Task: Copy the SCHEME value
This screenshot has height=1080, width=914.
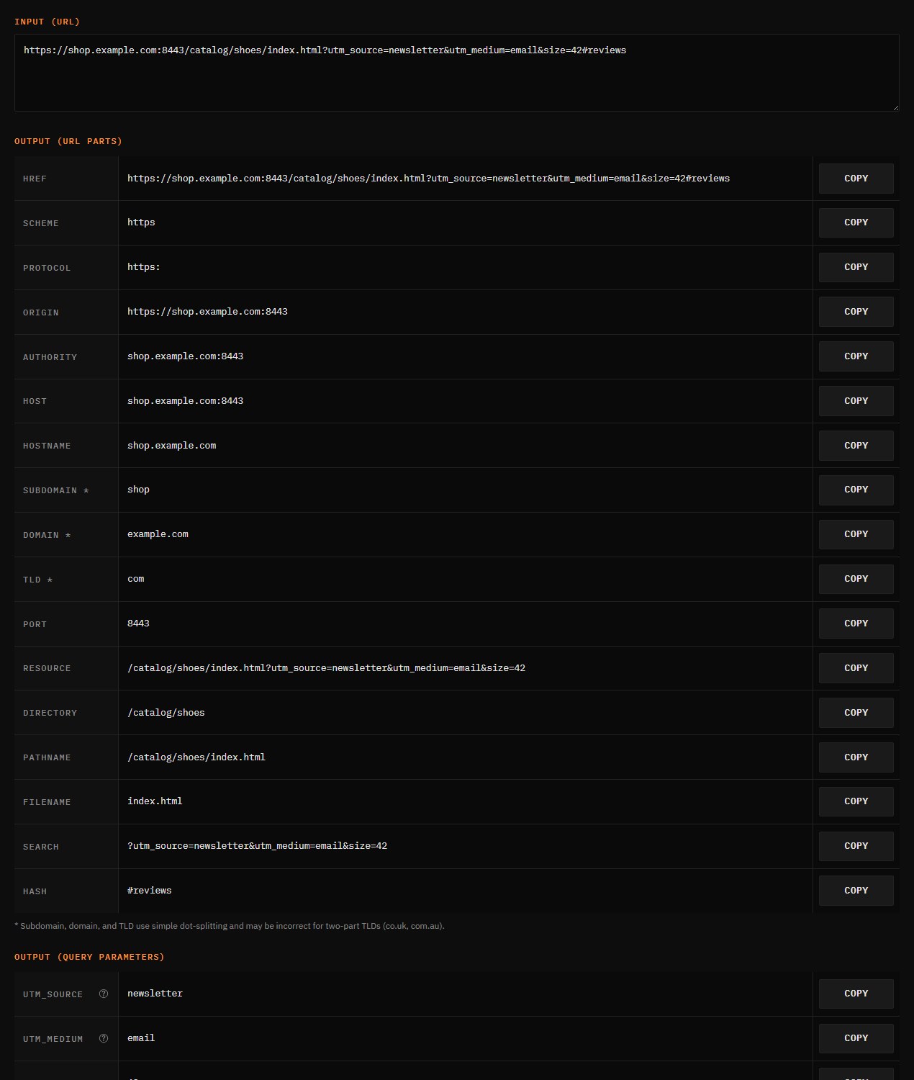Action: coord(856,223)
